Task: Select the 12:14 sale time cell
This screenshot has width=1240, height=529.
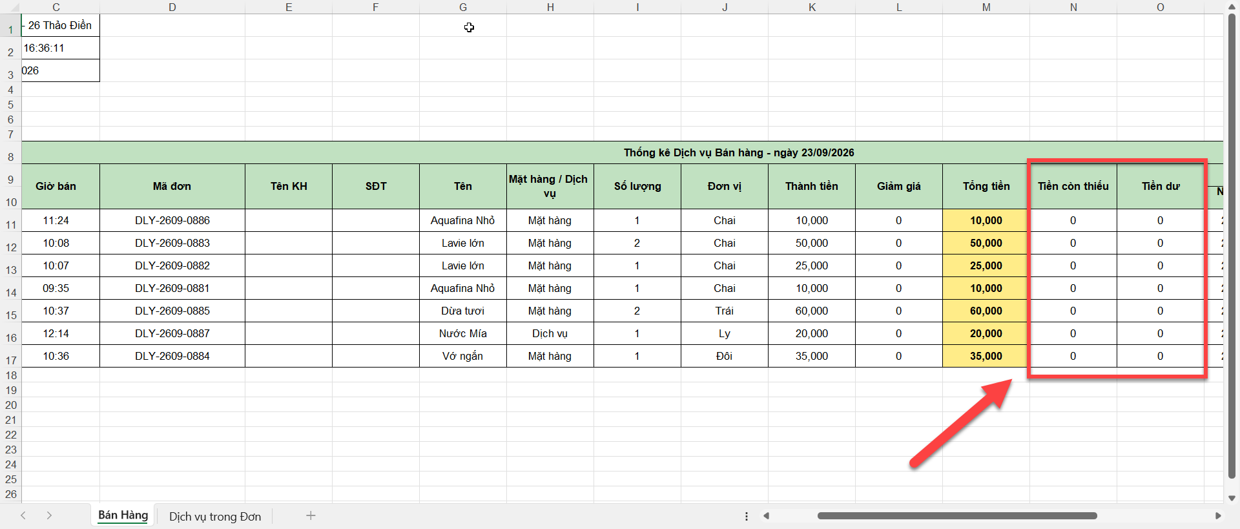Action: [x=61, y=333]
